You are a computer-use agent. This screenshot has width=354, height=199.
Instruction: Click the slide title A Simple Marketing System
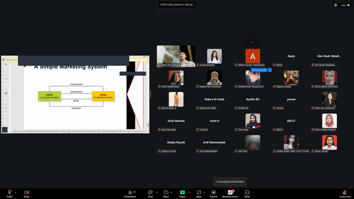pos(70,67)
